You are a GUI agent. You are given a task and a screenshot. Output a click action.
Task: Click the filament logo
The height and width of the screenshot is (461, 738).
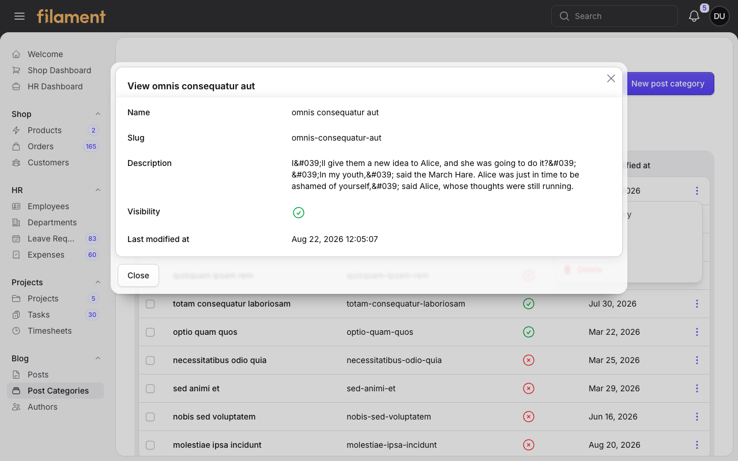point(71,16)
